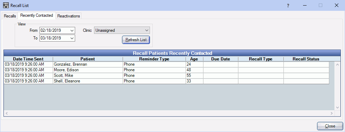Click age value 24
Viewport: 345px width, 132px height.
click(189, 64)
